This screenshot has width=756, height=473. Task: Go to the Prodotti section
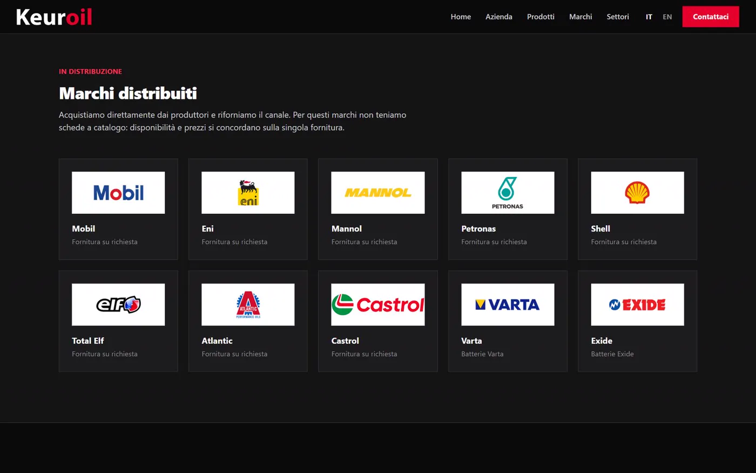point(541,17)
